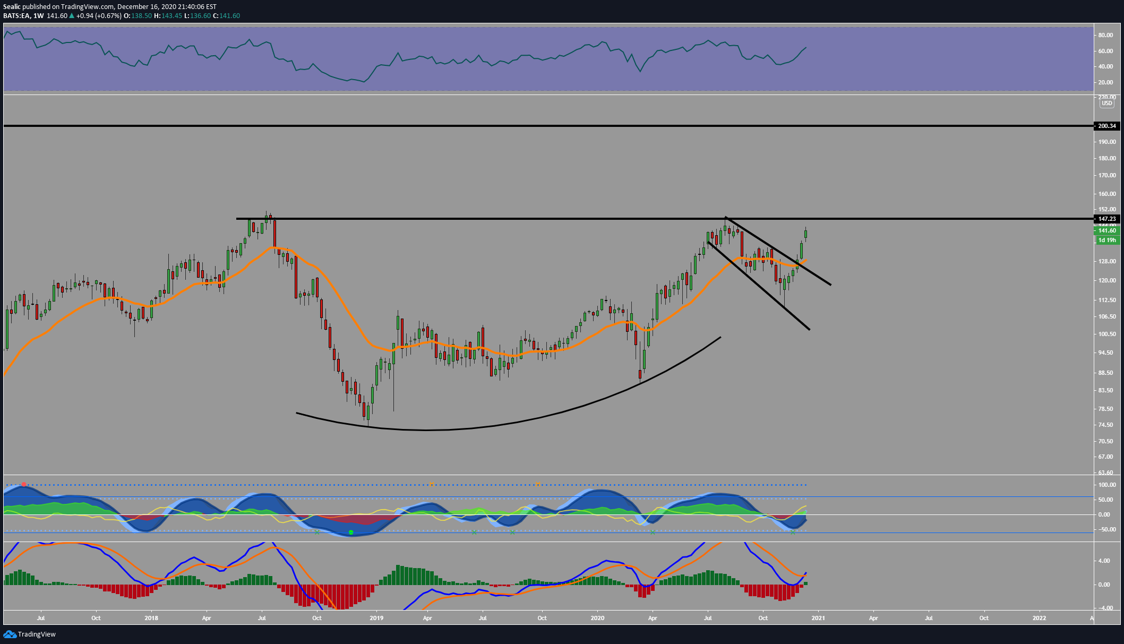
Task: Click the 1W interval text in header
Action: point(38,16)
